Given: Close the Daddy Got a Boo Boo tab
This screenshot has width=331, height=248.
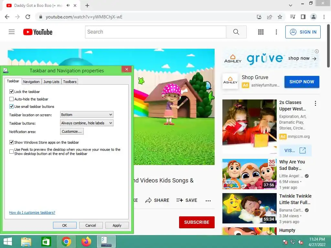Looking at the screenshot, I should [75, 5].
